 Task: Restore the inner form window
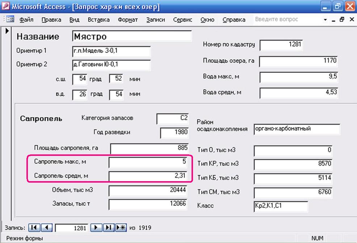(x=342, y=20)
